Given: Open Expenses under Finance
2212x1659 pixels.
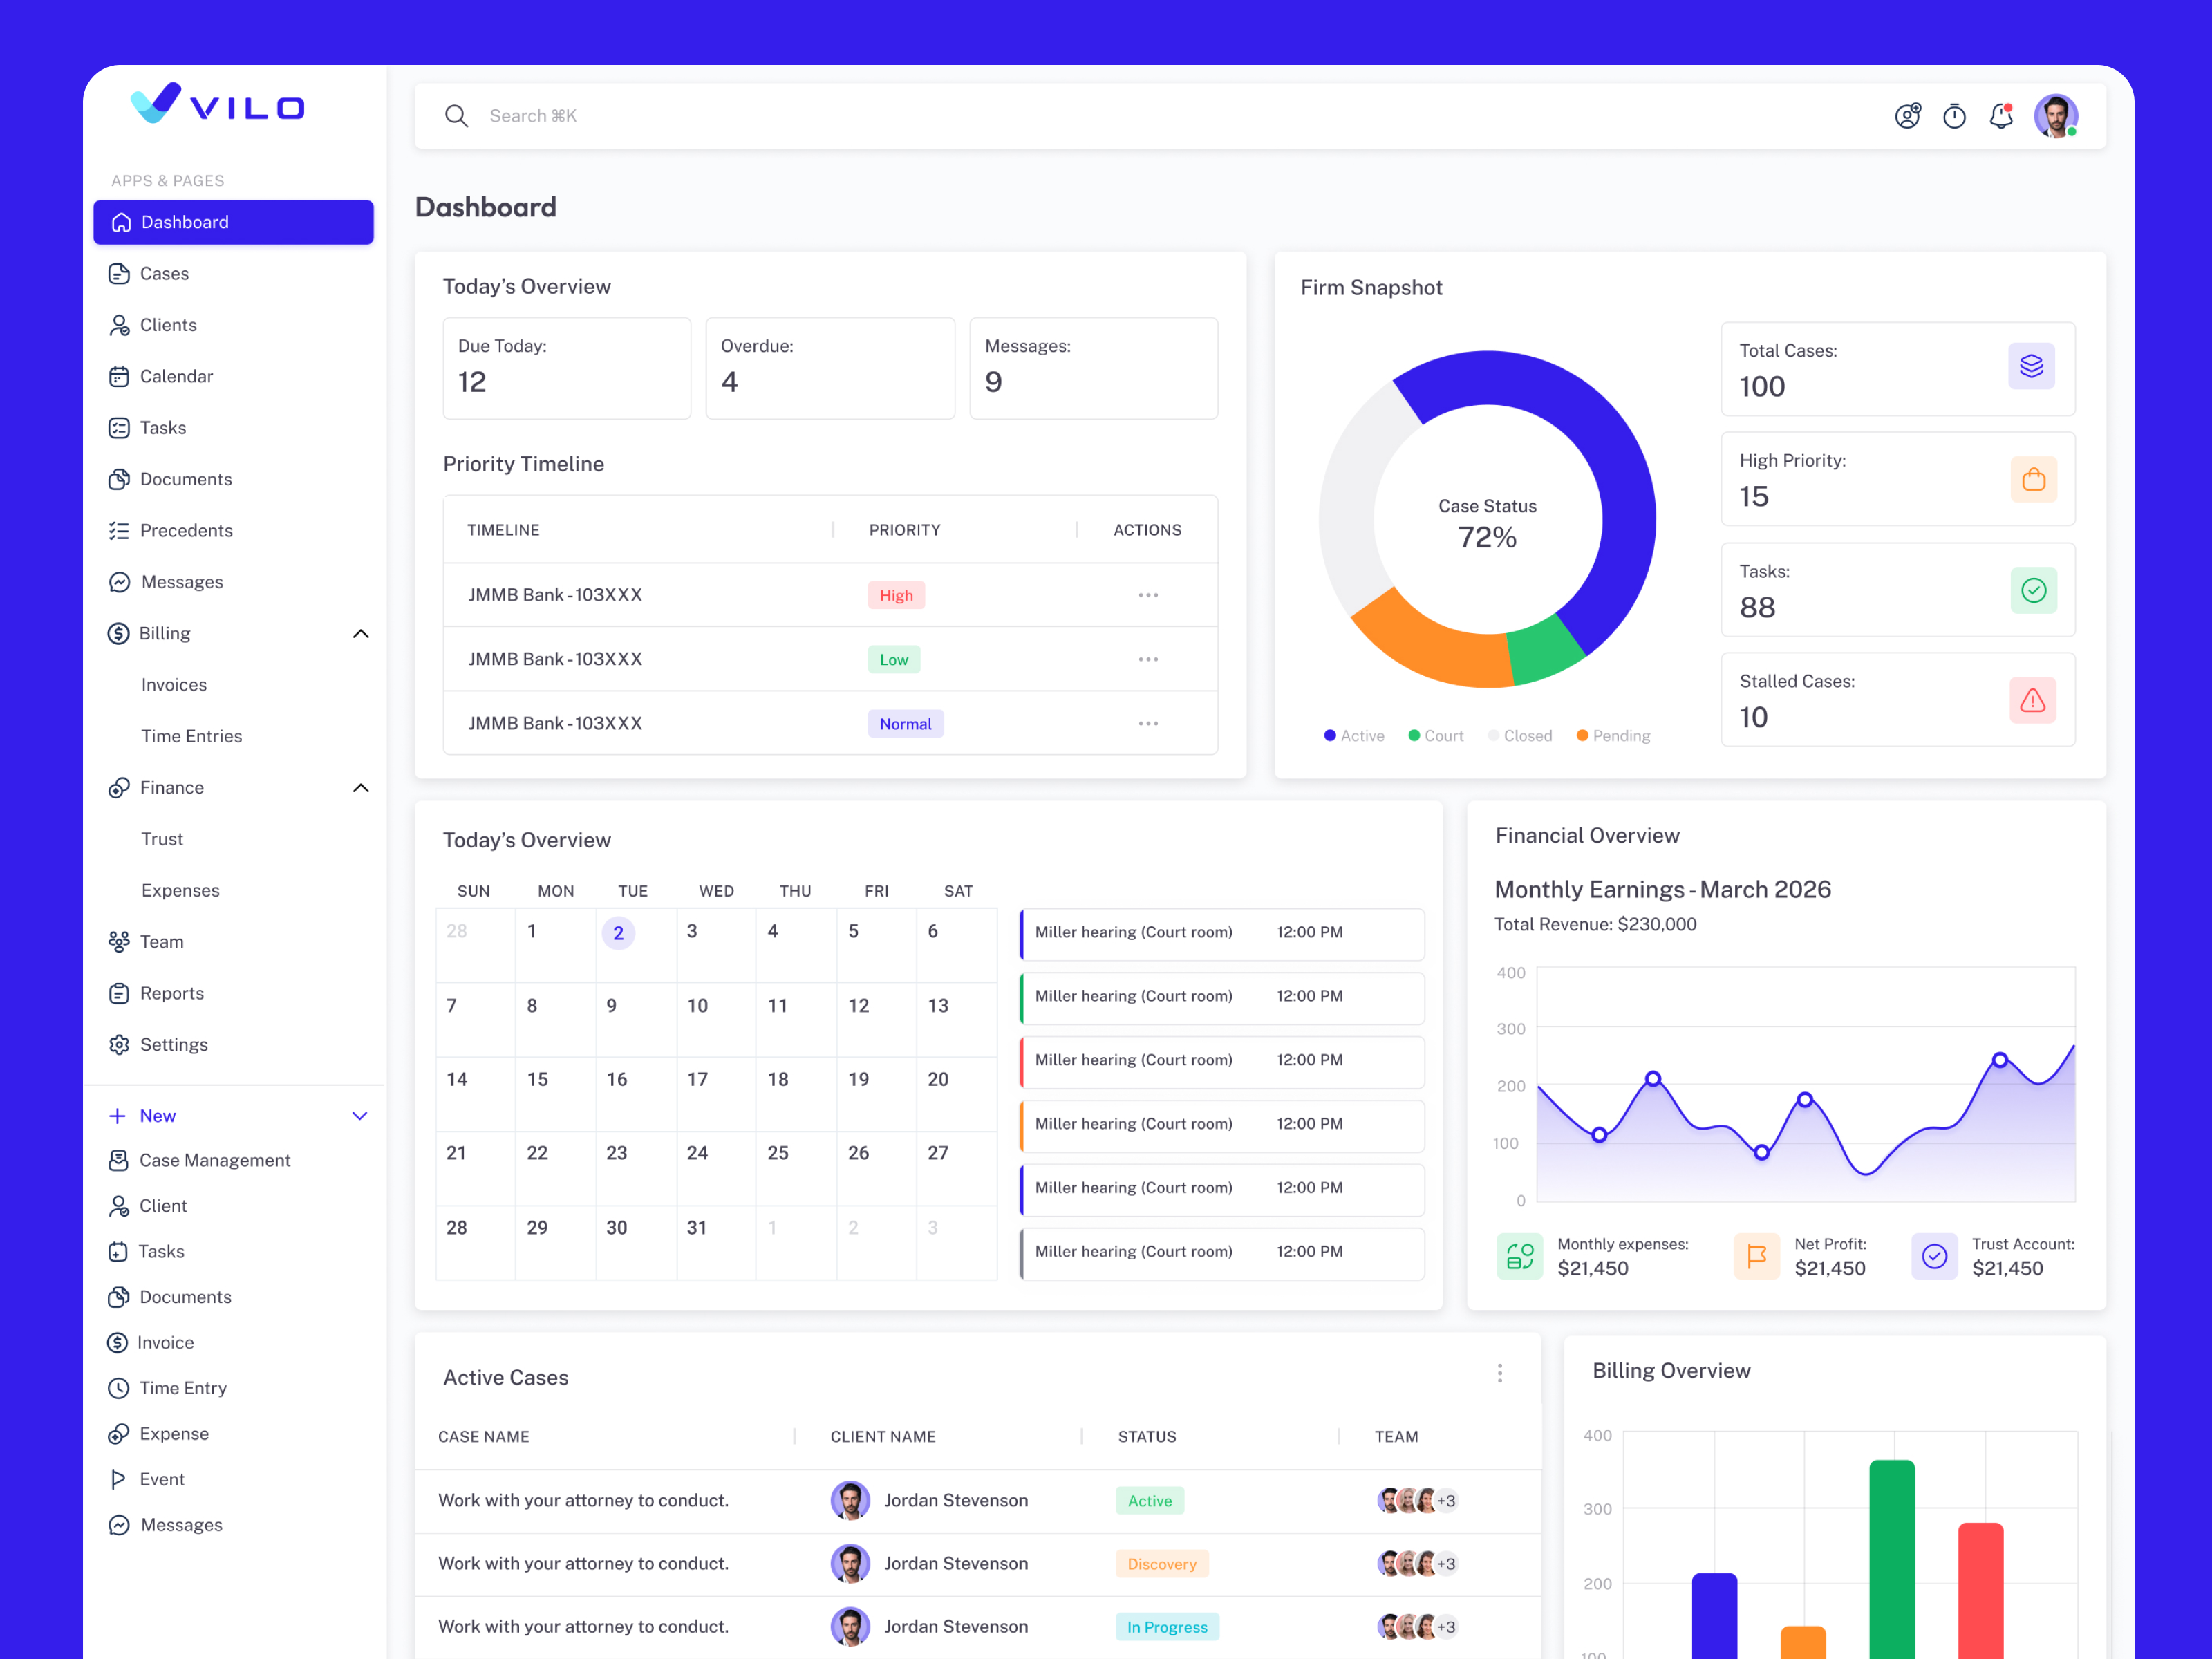Looking at the screenshot, I should (x=180, y=891).
